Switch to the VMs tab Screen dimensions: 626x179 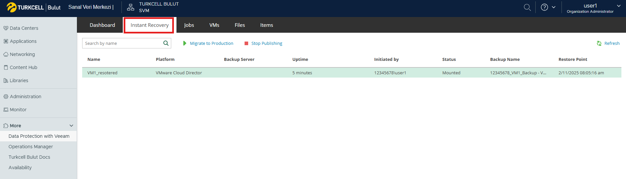click(x=214, y=25)
